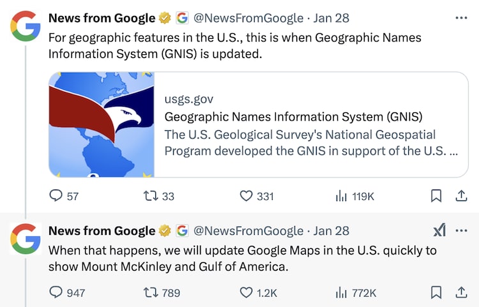Share the Gulf of America tweet
The image size is (479, 307).
[x=460, y=293]
